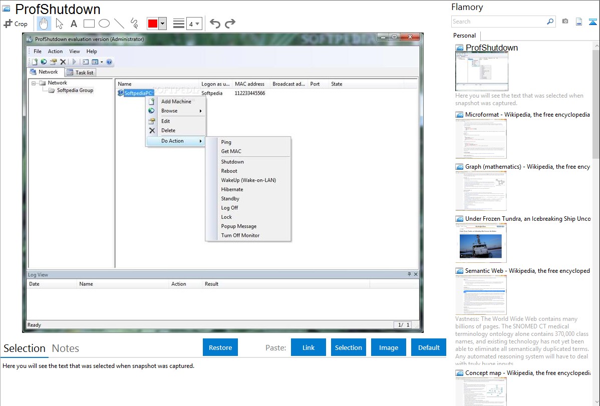600x406 pixels.
Task: Choose the freehand scribble tool
Action: 134,24
